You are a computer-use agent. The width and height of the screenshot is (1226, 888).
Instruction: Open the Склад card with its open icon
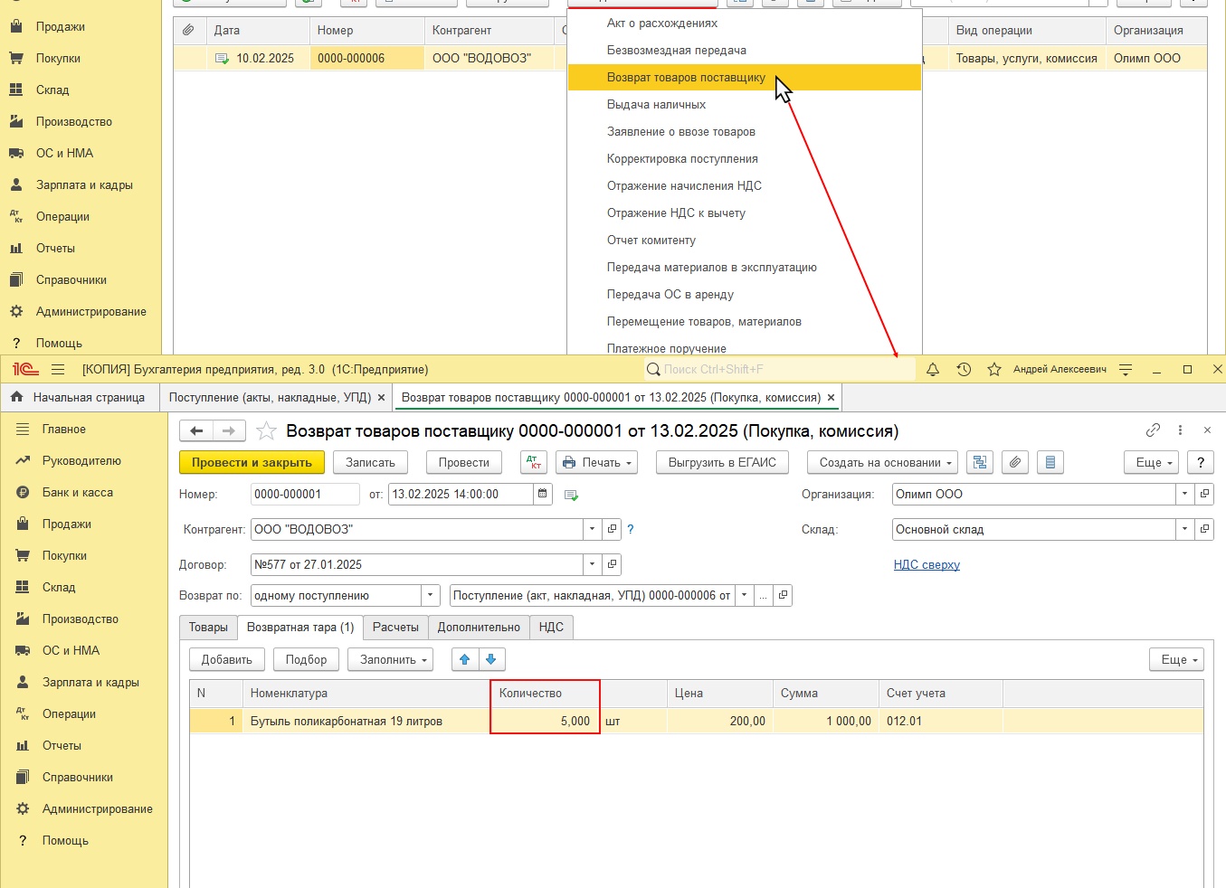coord(1204,529)
